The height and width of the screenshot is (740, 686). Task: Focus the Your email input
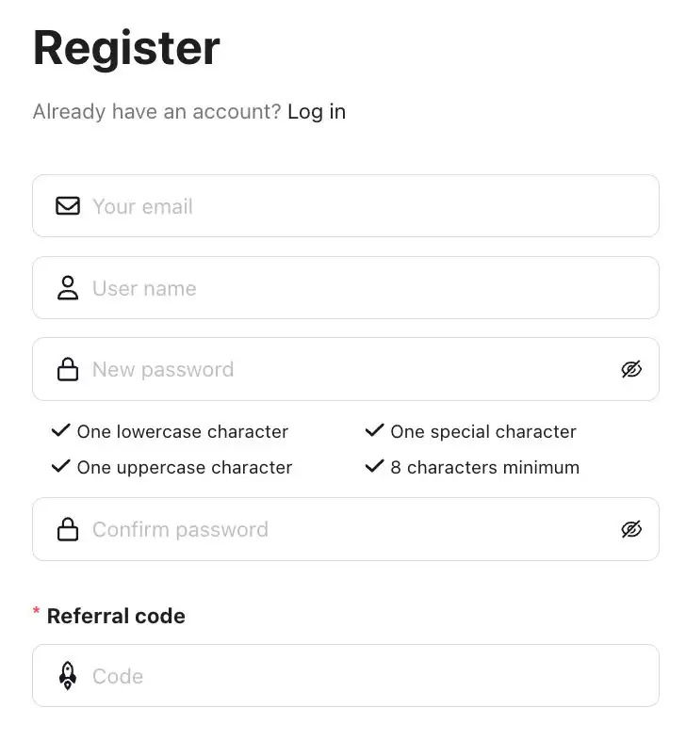point(346,206)
